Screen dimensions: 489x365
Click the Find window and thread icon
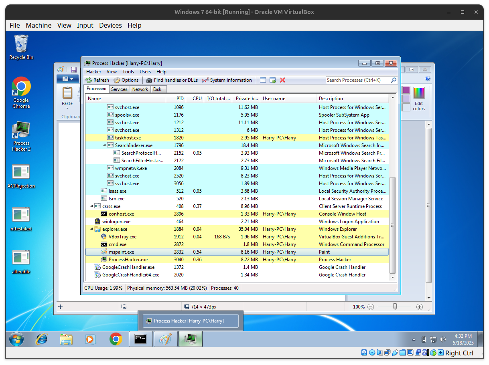(x=273, y=80)
